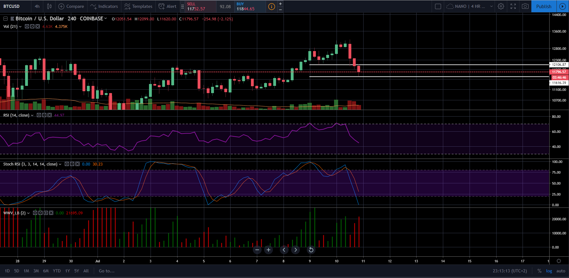Hide the Vol indicator using eye icon
The width and height of the screenshot is (569, 278).
click(27, 26)
